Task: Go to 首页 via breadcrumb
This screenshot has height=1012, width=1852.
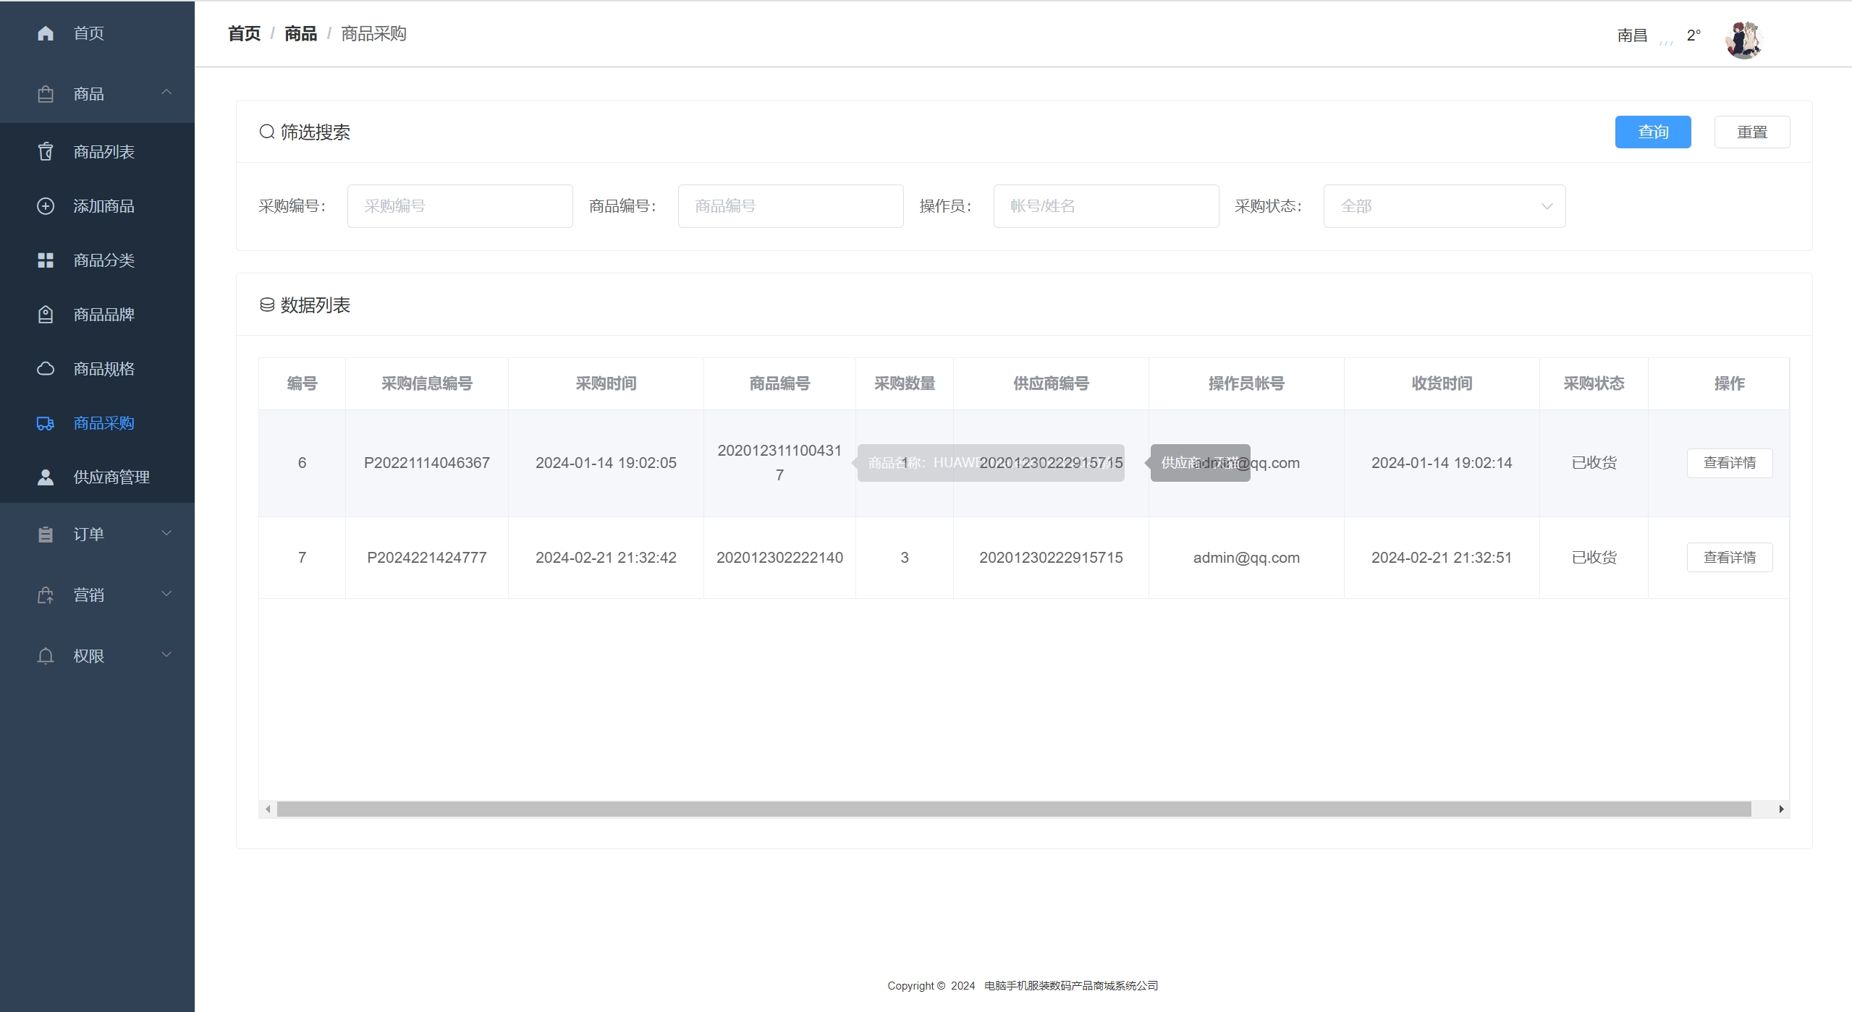Action: click(244, 34)
